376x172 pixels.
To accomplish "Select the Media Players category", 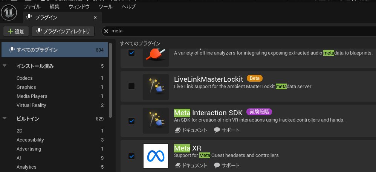I will 32,96.
